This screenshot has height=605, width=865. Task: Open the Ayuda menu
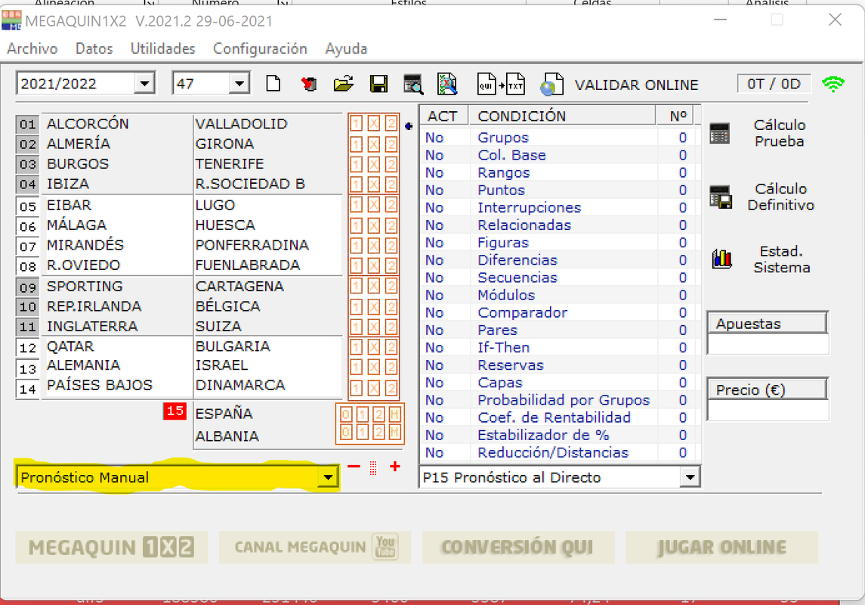[346, 49]
